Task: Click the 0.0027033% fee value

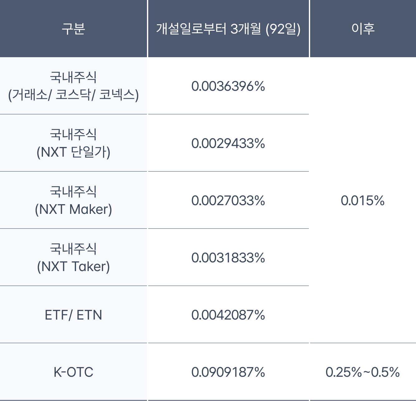Action: click(x=228, y=200)
